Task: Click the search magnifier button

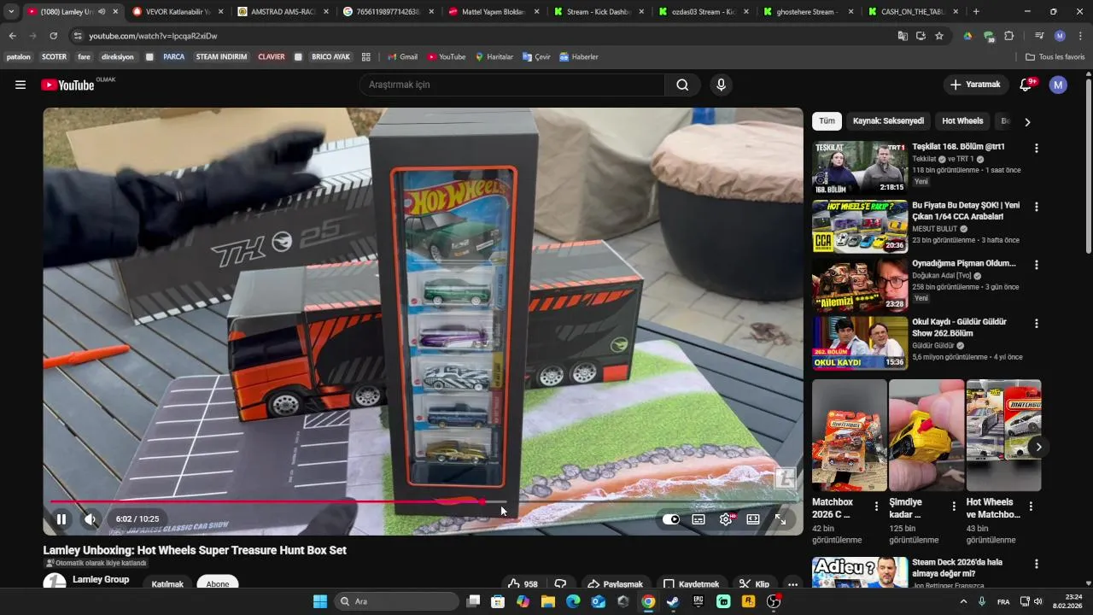Action: pos(682,85)
